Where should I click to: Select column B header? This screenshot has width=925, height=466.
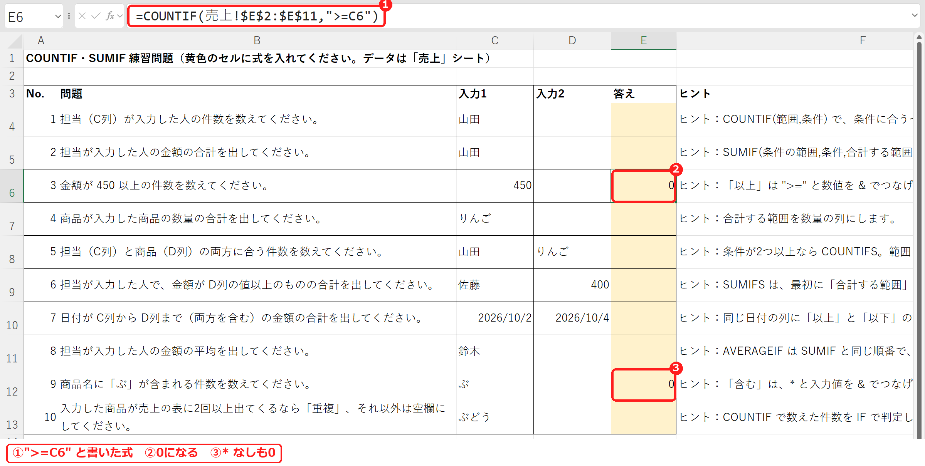point(257,40)
